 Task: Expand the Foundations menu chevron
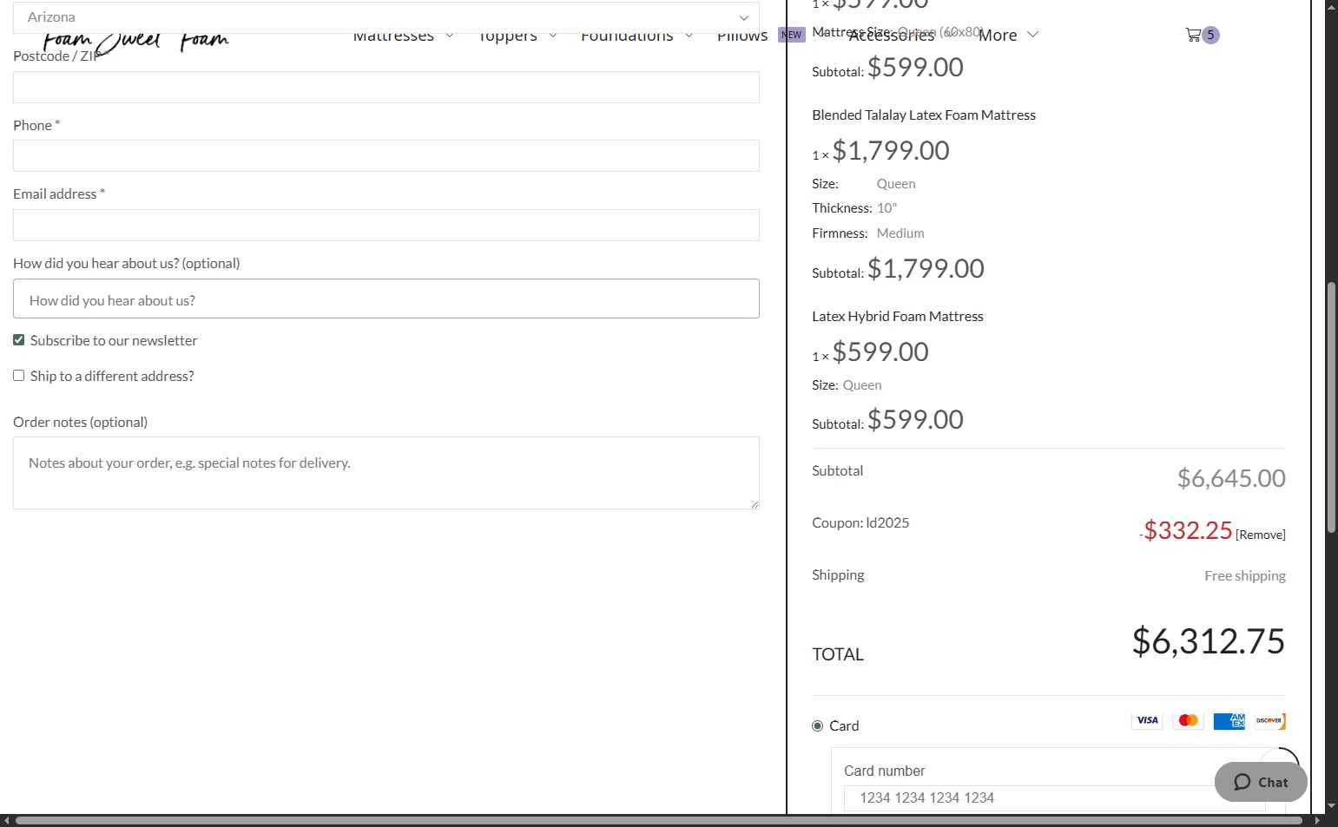(689, 36)
